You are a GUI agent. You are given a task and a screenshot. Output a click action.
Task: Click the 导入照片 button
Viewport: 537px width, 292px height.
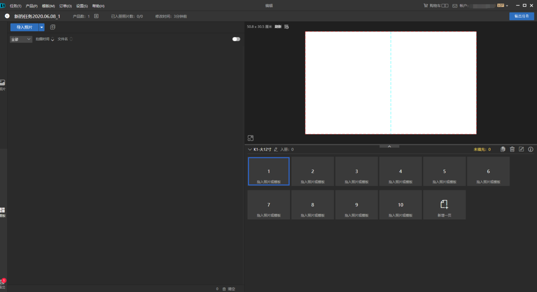point(24,27)
